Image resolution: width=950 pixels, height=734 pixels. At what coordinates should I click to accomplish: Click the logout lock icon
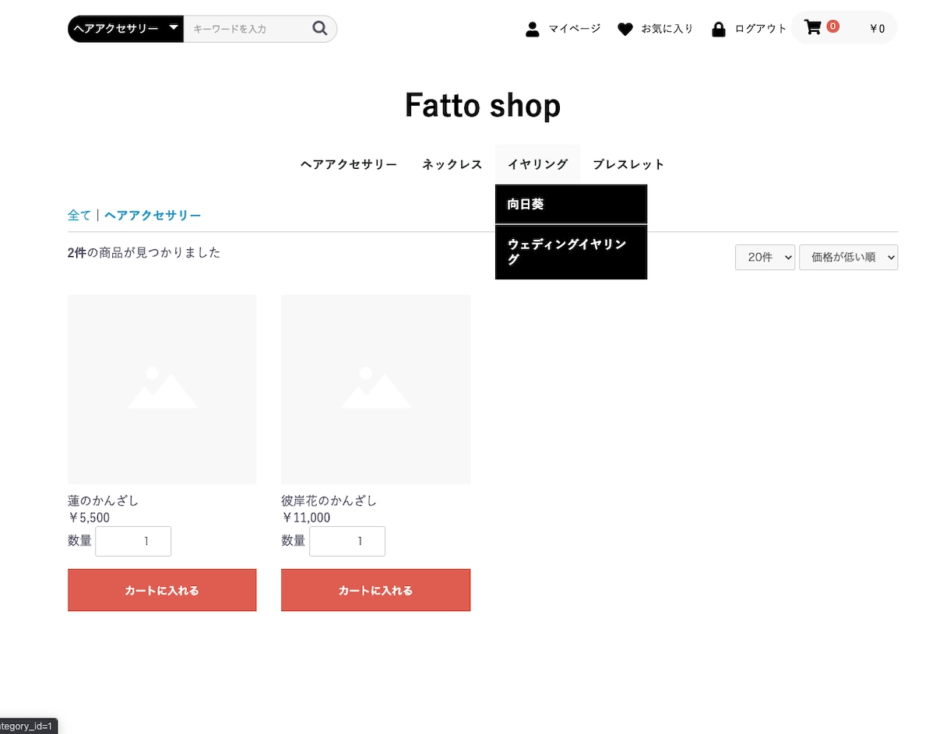point(719,30)
